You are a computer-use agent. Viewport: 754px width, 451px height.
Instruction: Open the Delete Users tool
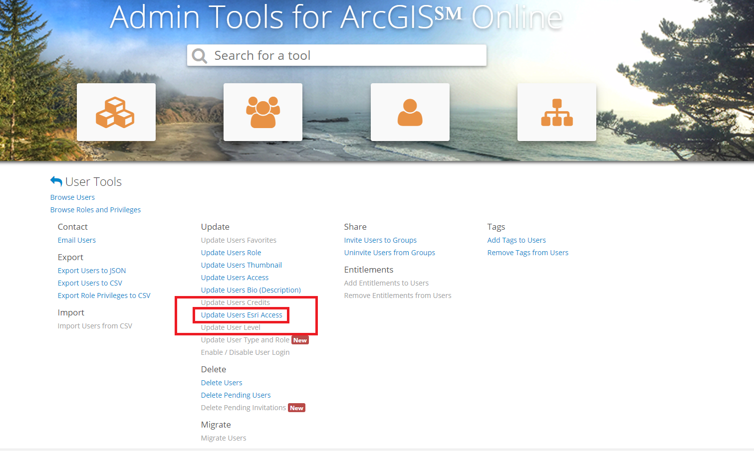coord(222,383)
